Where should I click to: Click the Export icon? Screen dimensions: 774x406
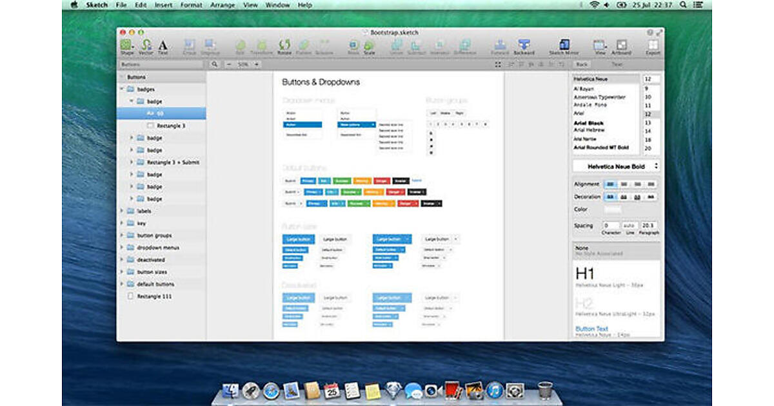pos(653,45)
